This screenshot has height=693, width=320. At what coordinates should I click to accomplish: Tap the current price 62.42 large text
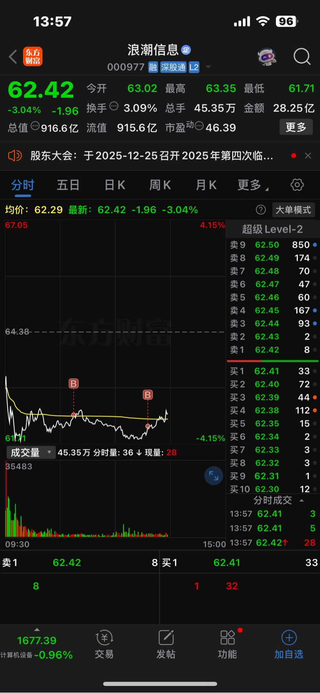[x=41, y=90]
